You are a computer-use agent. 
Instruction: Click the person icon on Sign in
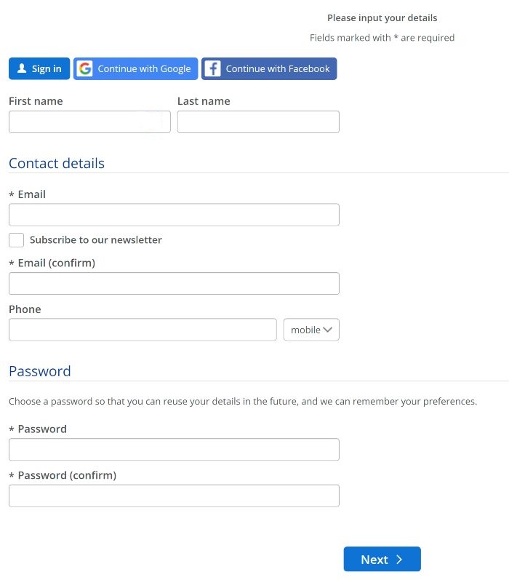coord(21,68)
